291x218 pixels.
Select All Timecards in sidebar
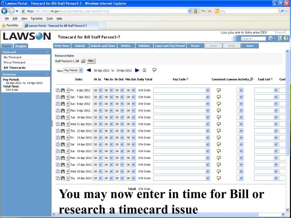coord(15,68)
